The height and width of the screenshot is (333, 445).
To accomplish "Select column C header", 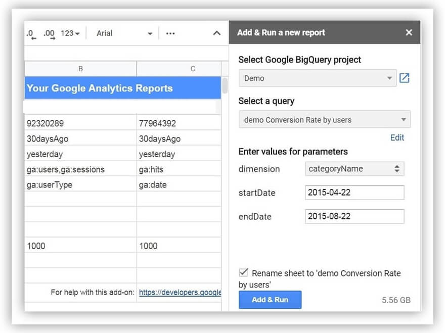I will point(192,69).
